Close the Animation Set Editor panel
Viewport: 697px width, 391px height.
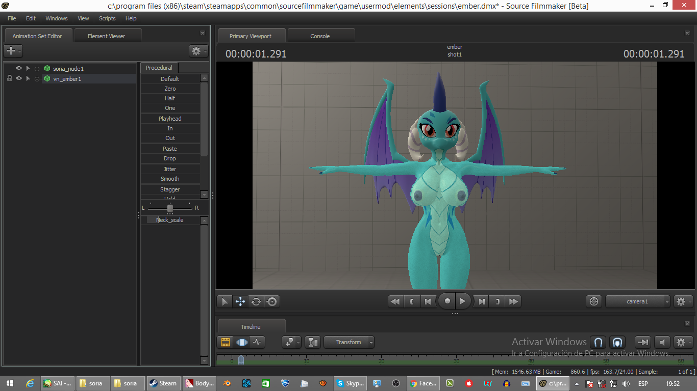click(203, 33)
